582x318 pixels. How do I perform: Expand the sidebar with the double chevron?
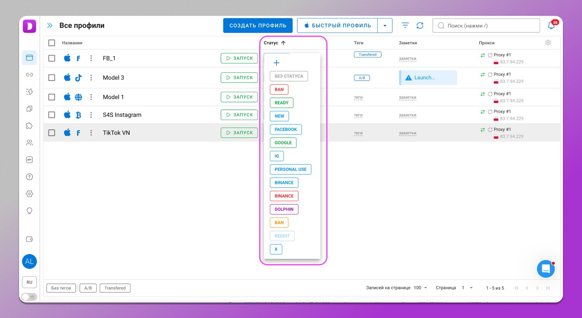50,26
